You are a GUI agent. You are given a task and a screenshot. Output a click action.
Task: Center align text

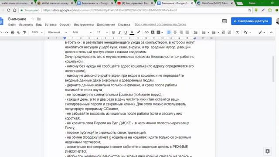coord(175,32)
